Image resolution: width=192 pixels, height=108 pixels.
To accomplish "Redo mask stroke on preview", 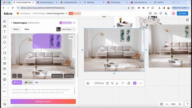I will coord(20,76).
